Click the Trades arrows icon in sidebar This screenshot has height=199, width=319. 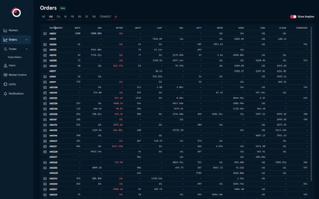5,49
